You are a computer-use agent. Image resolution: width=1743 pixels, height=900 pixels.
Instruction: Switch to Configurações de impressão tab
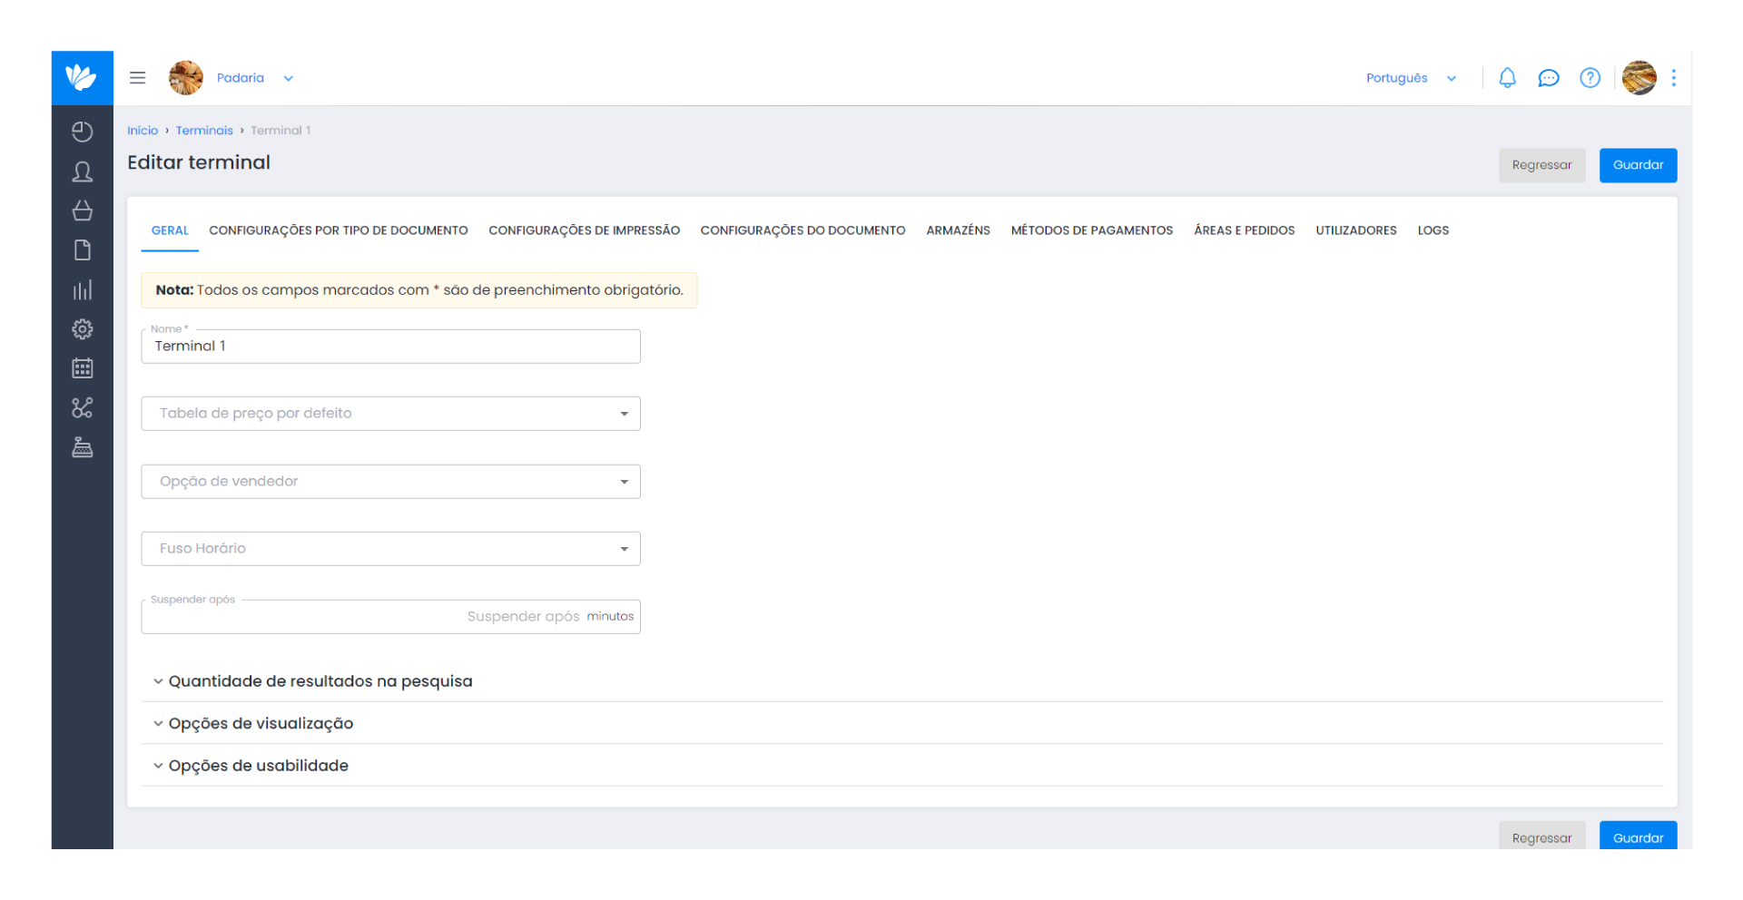pyautogui.click(x=584, y=230)
